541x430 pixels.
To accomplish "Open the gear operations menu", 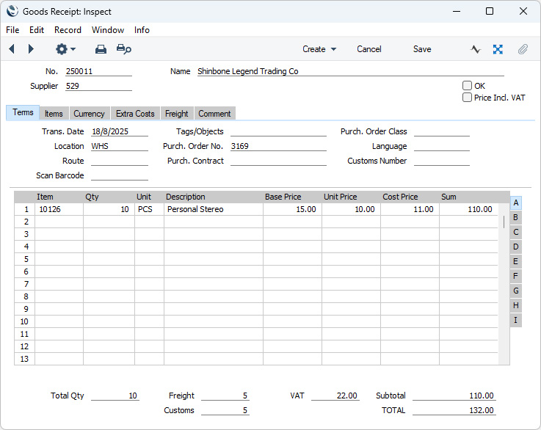I will pos(65,49).
